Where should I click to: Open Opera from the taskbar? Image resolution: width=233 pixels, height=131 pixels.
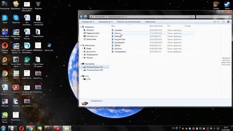pos(21,128)
